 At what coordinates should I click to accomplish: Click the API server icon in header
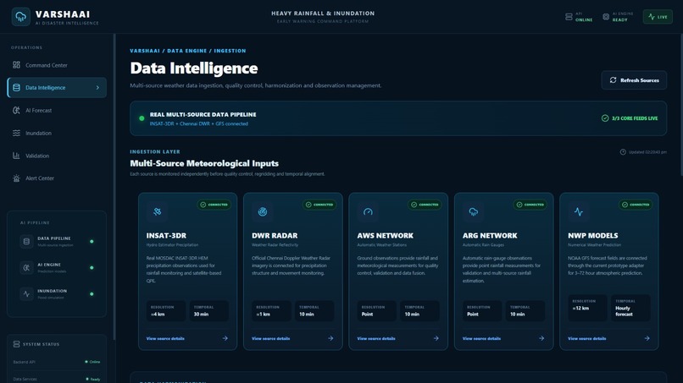[x=569, y=17]
